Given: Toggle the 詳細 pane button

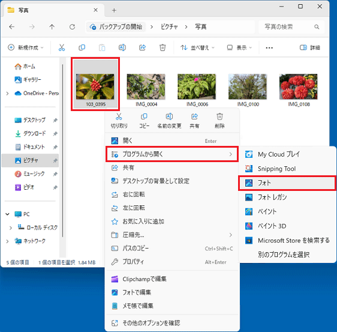Looking at the screenshot, I should [x=309, y=47].
